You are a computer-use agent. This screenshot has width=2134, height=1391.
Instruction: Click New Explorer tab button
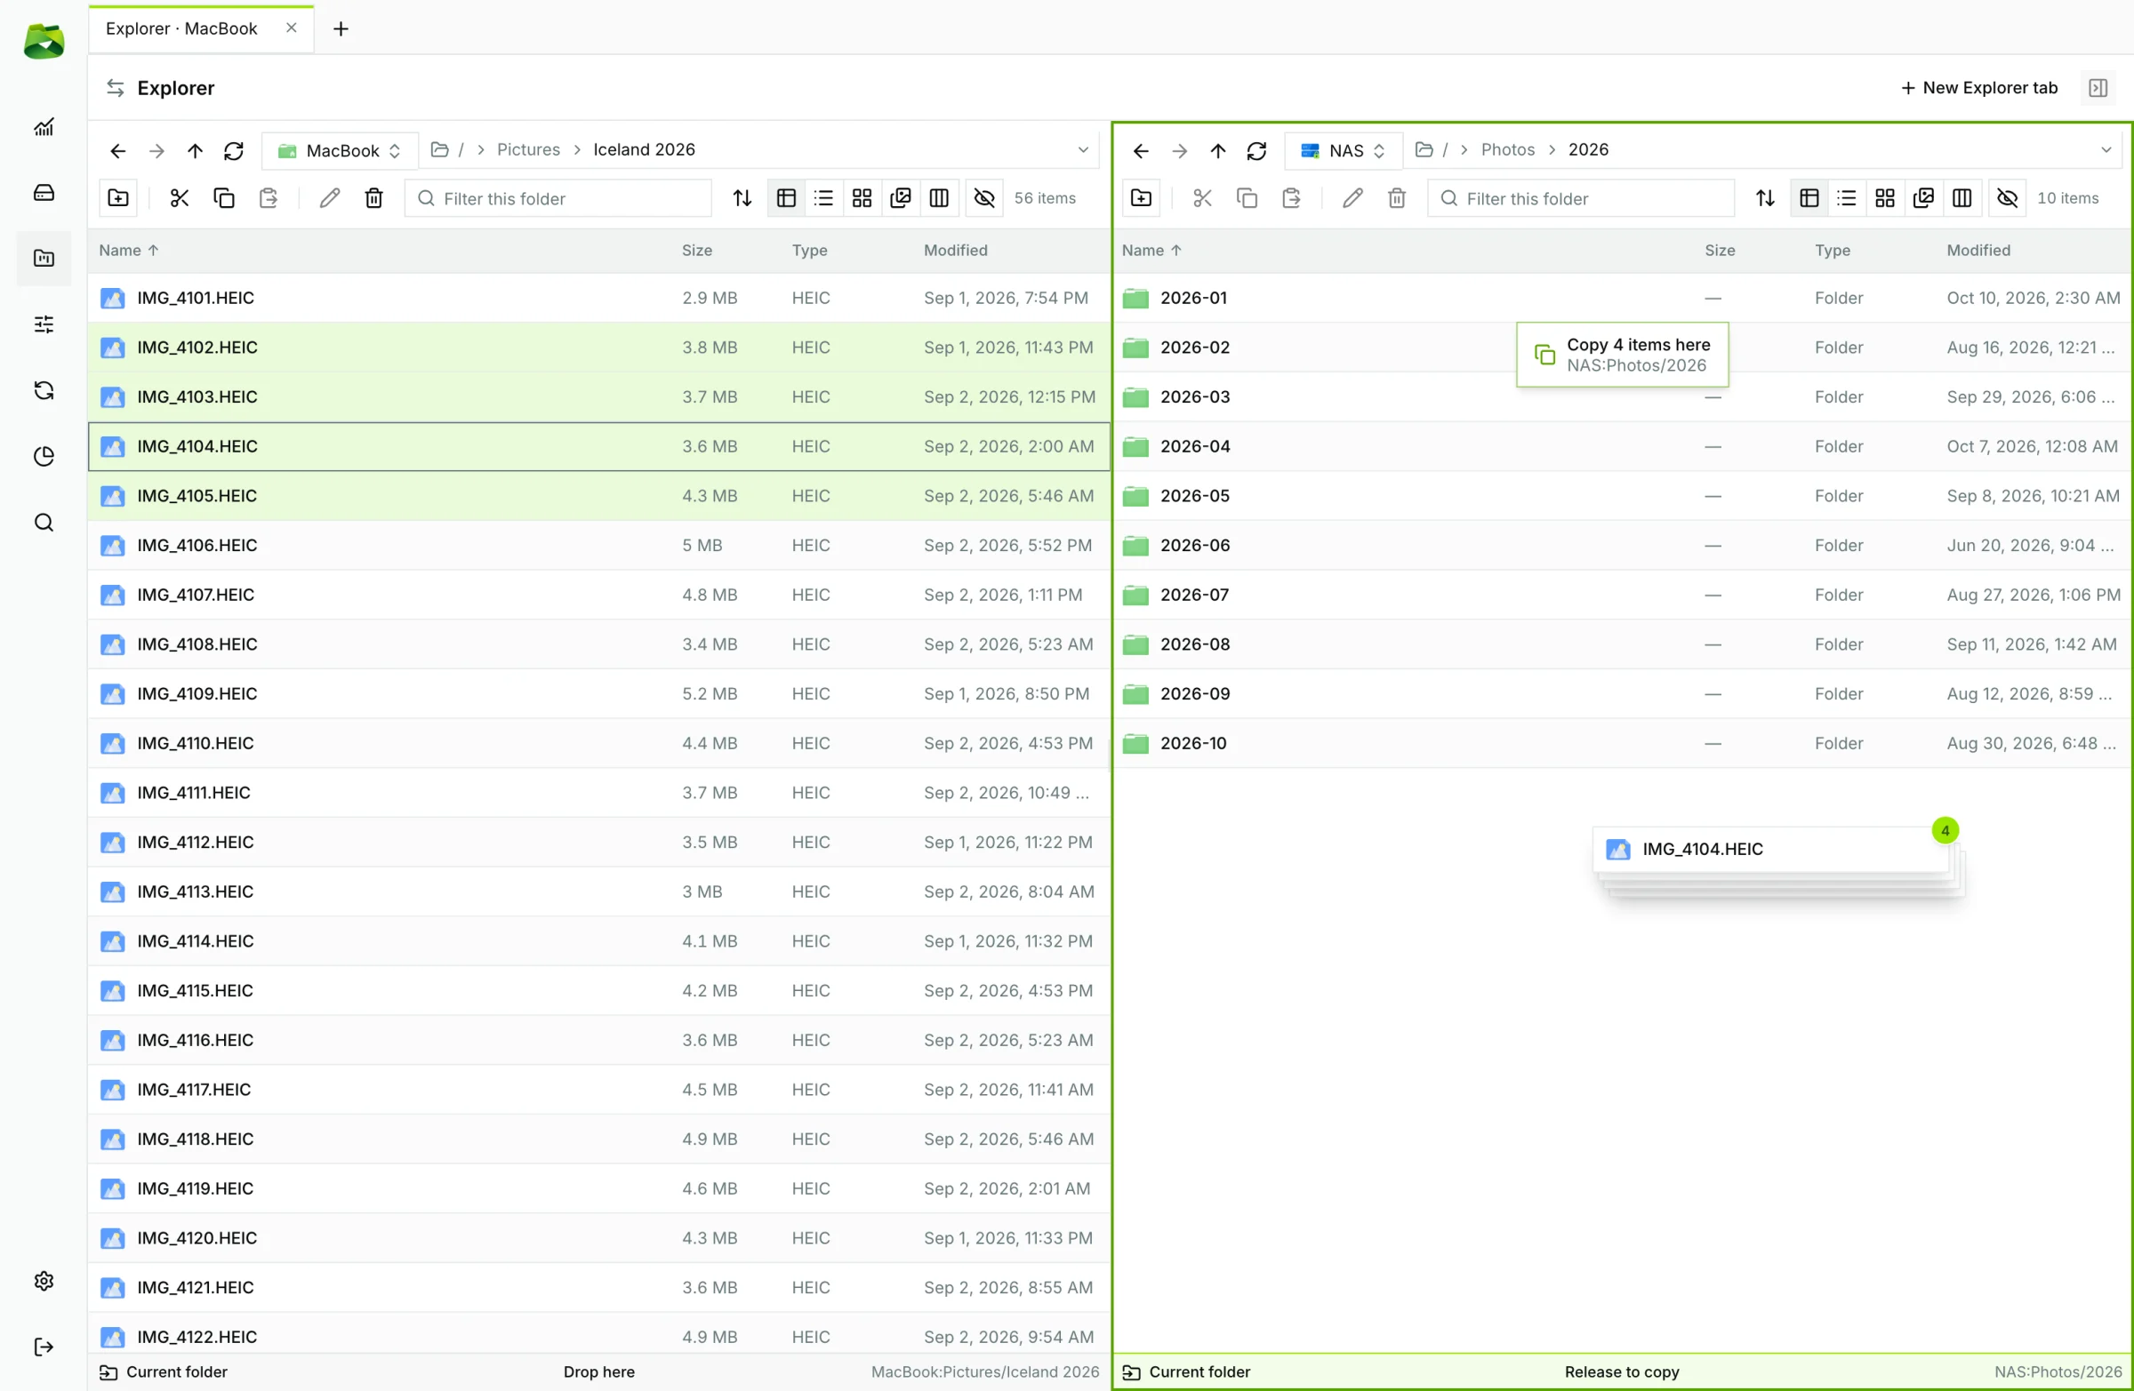tap(1979, 88)
